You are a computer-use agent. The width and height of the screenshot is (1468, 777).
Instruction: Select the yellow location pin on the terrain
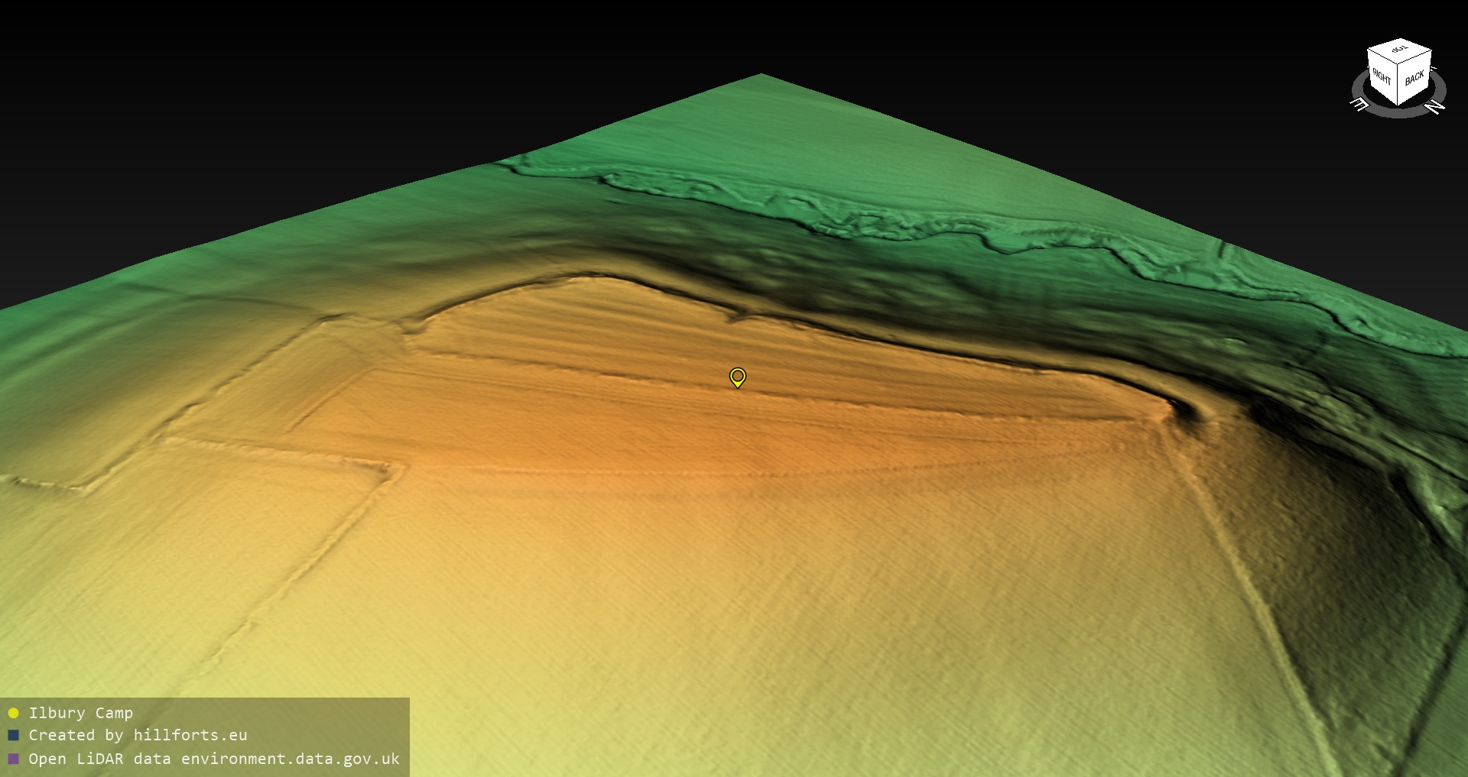(737, 377)
